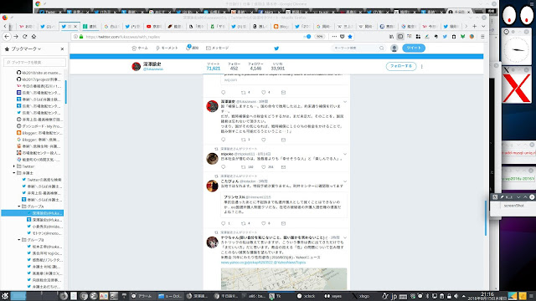This screenshot has width=536, height=301.
Task: Open Firefox home page icon
Action: point(33,37)
